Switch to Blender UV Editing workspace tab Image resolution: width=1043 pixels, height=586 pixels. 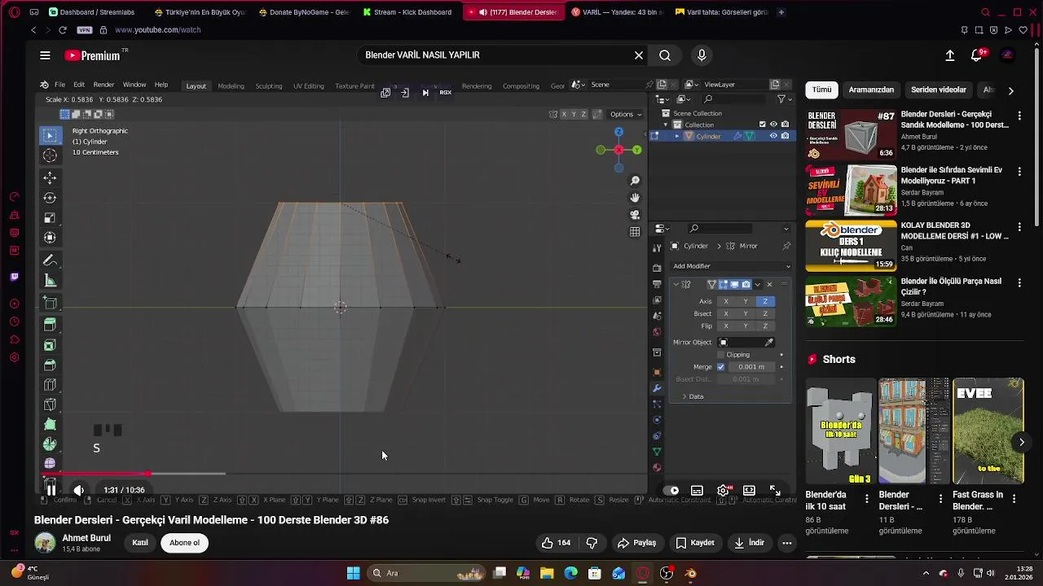tap(308, 85)
